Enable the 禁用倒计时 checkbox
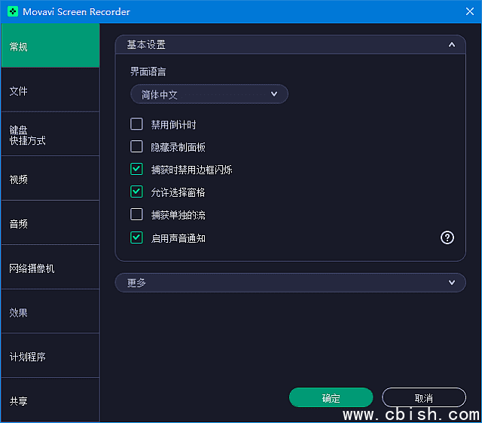Viewport: 482px width, 423px height. coord(136,124)
